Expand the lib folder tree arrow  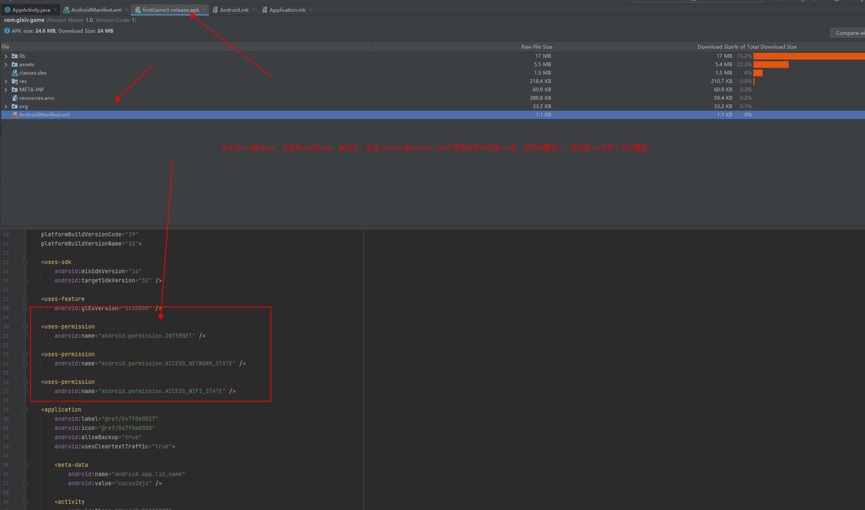coord(6,56)
